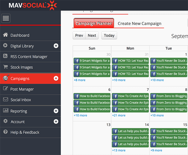Open the Post Manager
Screen dimensions: 188x155
click(30, 89)
